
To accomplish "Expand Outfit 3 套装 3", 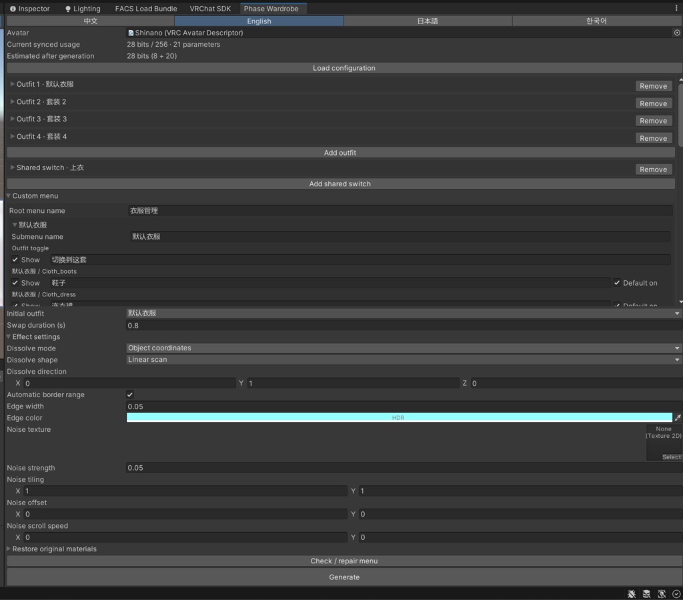I will pyautogui.click(x=13, y=119).
